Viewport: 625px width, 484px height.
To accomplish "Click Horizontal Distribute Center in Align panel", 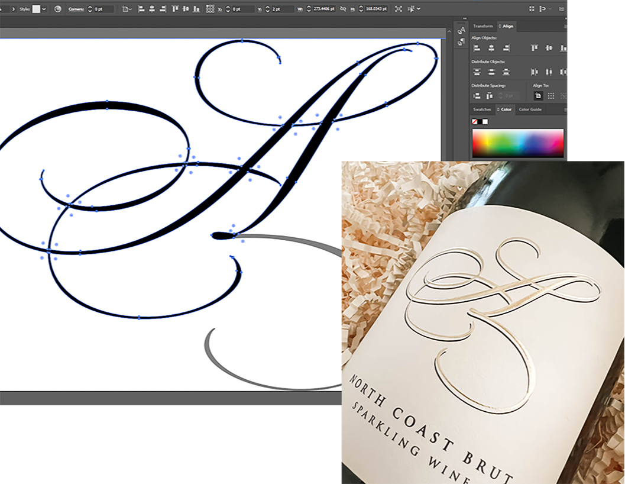I will click(549, 72).
